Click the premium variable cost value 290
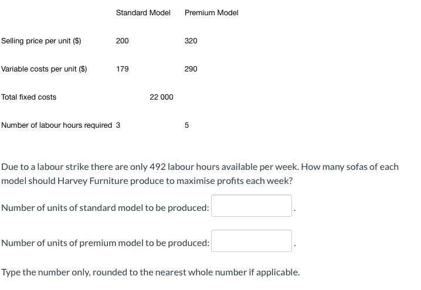 191,69
